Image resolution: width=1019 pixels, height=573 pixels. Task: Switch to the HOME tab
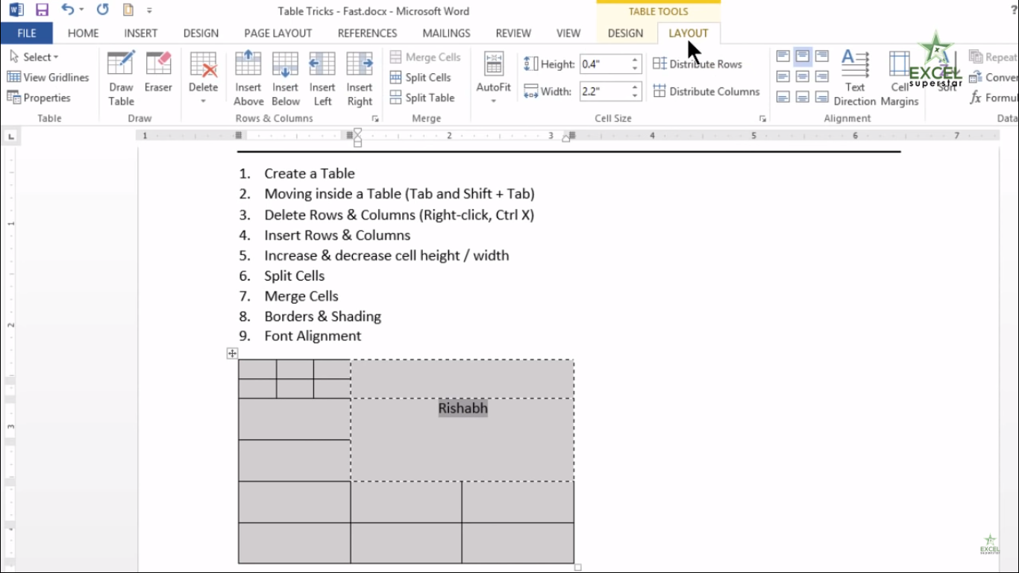pos(83,33)
